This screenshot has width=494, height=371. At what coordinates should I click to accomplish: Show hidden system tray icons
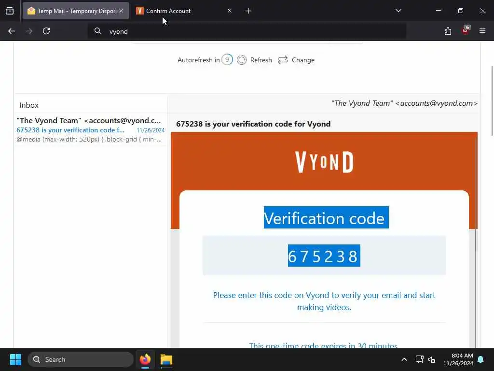(404, 359)
